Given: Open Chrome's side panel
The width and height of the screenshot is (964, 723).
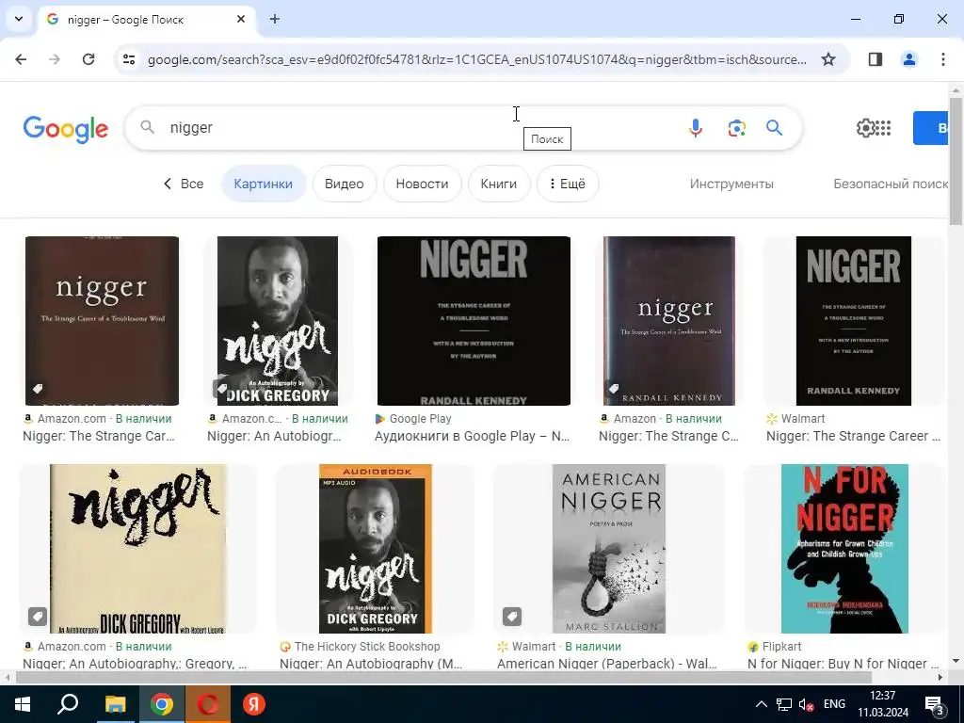Looking at the screenshot, I should click(876, 59).
